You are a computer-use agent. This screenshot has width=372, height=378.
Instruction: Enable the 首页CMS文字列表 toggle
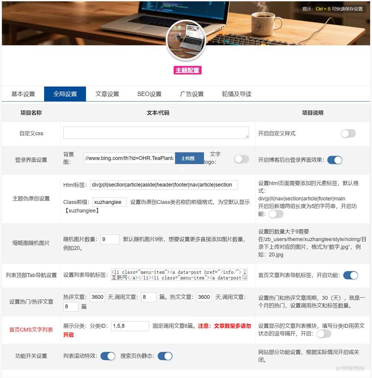pyautogui.click(x=324, y=334)
